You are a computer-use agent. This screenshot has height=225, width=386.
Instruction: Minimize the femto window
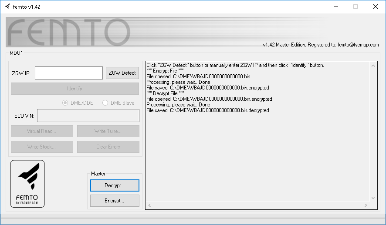click(335, 7)
